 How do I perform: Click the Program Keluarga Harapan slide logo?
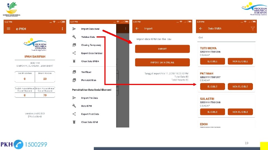tap(254, 9)
